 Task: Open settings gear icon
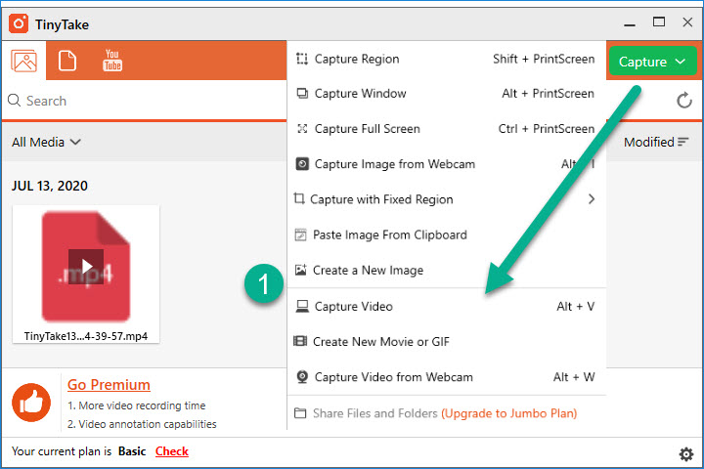click(x=685, y=453)
